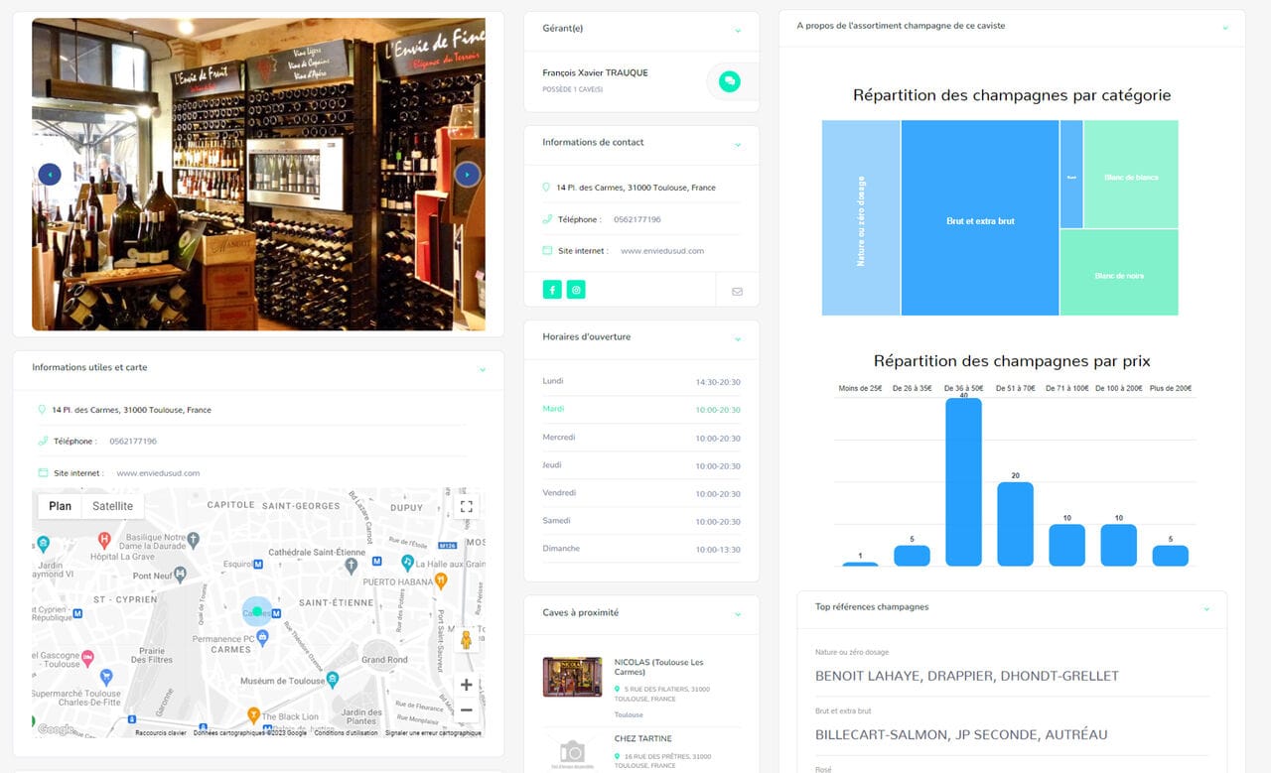Viewport: 1271px width, 773px height.
Task: Toggle fullscreen view on the map
Action: pos(466,506)
